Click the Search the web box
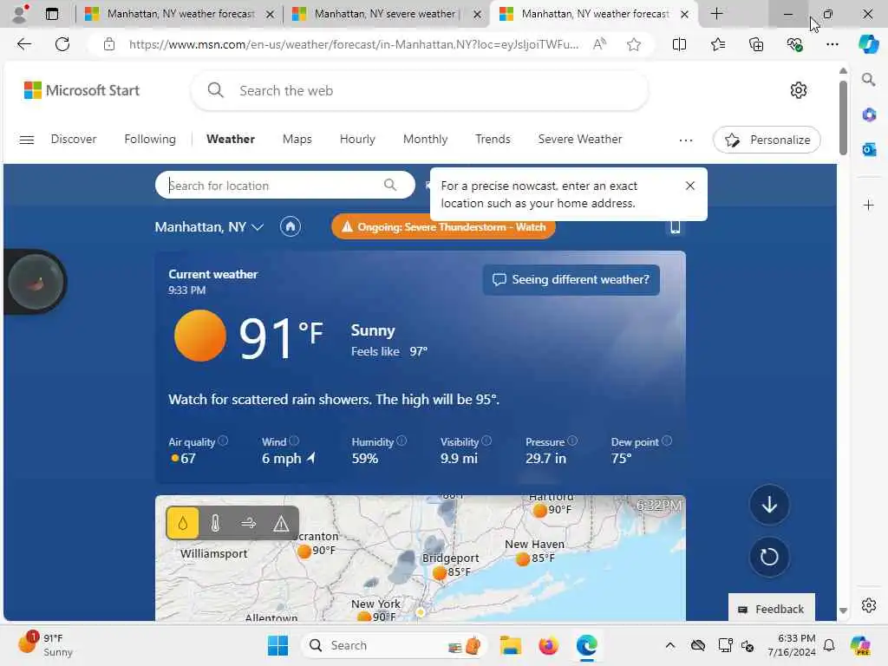Viewport: 888px width, 666px height. pyautogui.click(x=419, y=90)
